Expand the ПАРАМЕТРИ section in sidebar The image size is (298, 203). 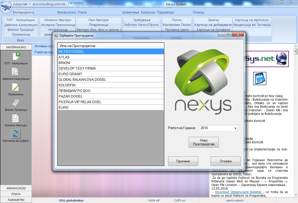[16, 200]
